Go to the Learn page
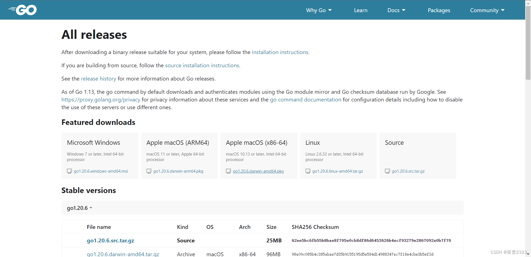Screen dimensions: 531x257 [361, 10]
